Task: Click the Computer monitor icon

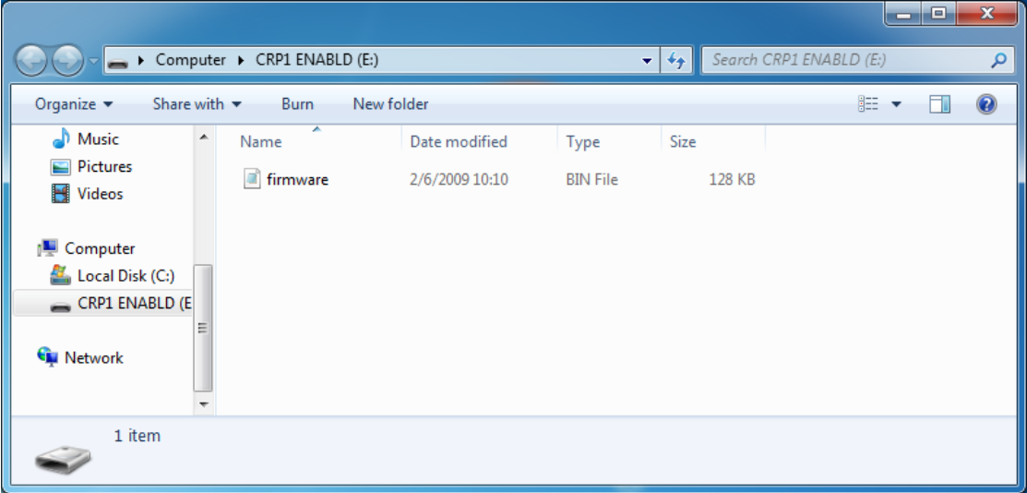Action: [x=47, y=248]
